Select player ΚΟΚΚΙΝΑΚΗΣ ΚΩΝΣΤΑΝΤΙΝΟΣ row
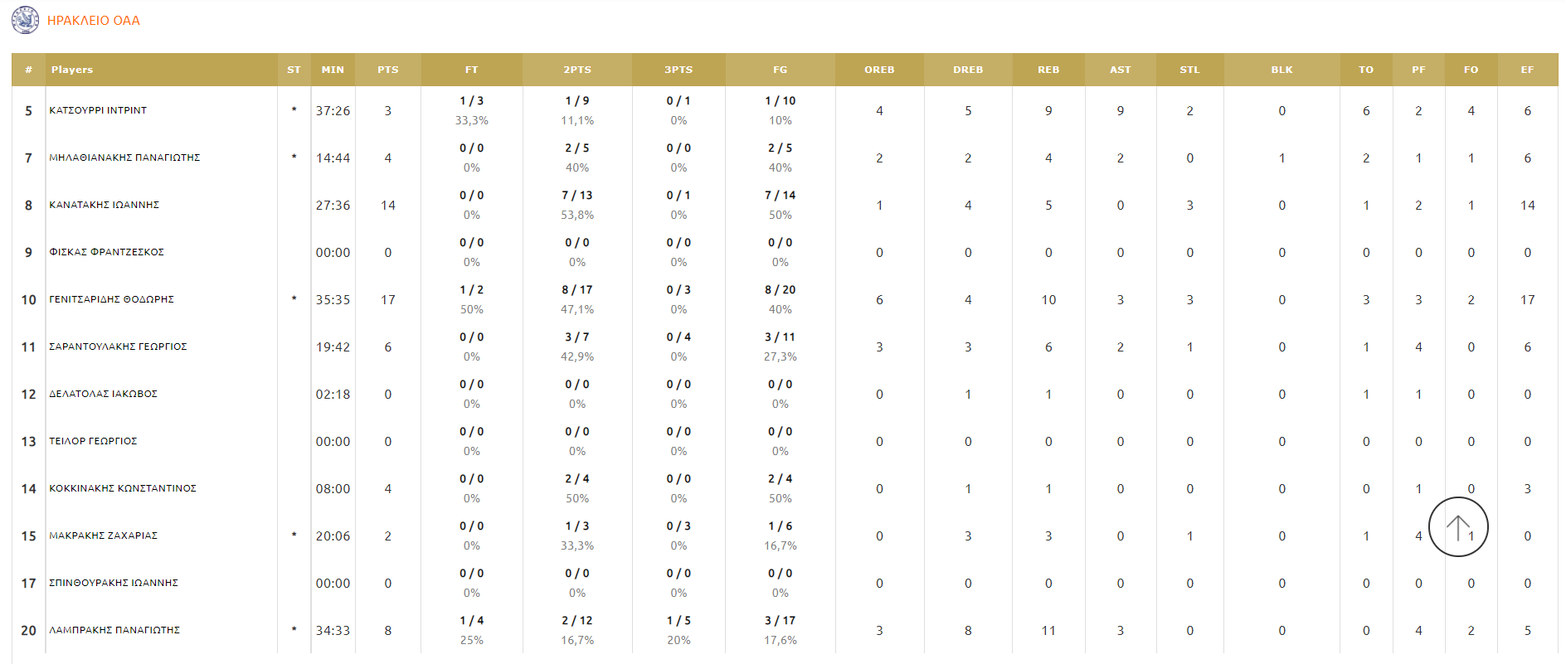This screenshot has width=1566, height=664. 123,488
